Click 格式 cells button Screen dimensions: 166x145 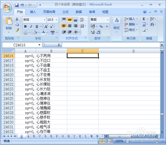pos(131,30)
